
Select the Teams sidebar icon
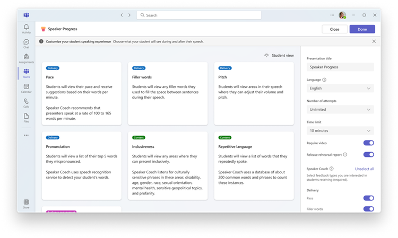[x=26, y=73]
